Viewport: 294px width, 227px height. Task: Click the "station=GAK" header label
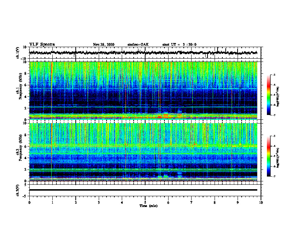coord(138,45)
